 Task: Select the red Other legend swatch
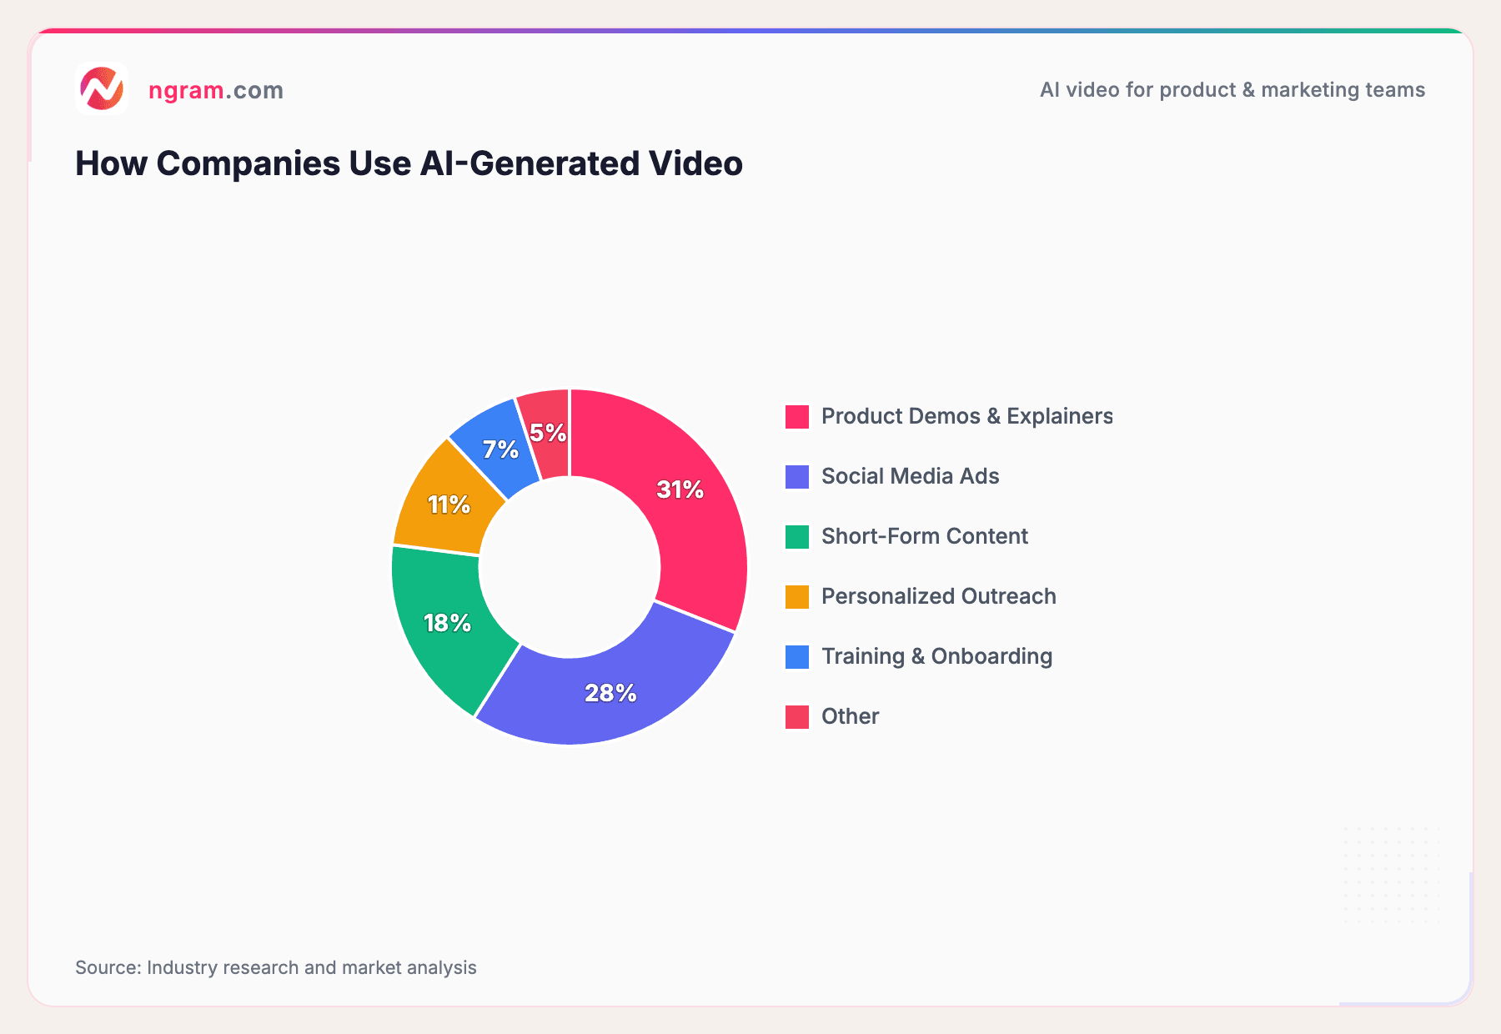click(x=796, y=715)
